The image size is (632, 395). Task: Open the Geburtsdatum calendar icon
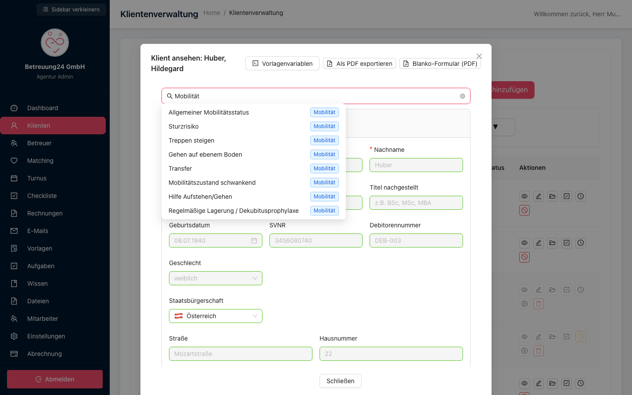pyautogui.click(x=254, y=241)
